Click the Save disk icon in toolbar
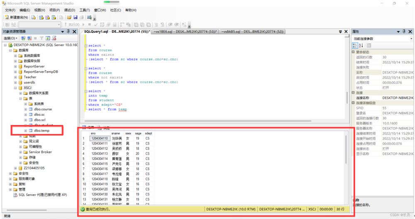Screen dimensions: 415x219 tap(76, 17)
